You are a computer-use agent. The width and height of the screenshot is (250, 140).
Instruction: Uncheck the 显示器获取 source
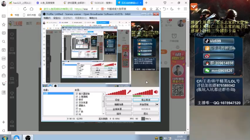click(77, 94)
